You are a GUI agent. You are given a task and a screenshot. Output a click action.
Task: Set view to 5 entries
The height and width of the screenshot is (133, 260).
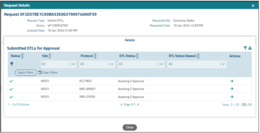tap(232, 105)
